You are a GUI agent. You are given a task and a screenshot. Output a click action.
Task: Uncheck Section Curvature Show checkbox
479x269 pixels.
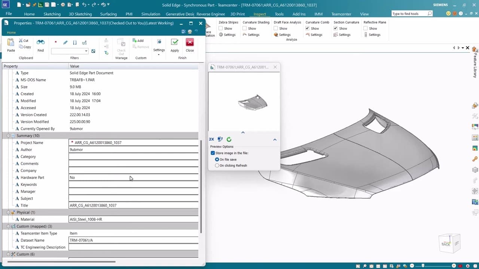[336, 28]
